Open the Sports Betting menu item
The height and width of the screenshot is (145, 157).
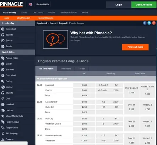(x=9, y=12)
